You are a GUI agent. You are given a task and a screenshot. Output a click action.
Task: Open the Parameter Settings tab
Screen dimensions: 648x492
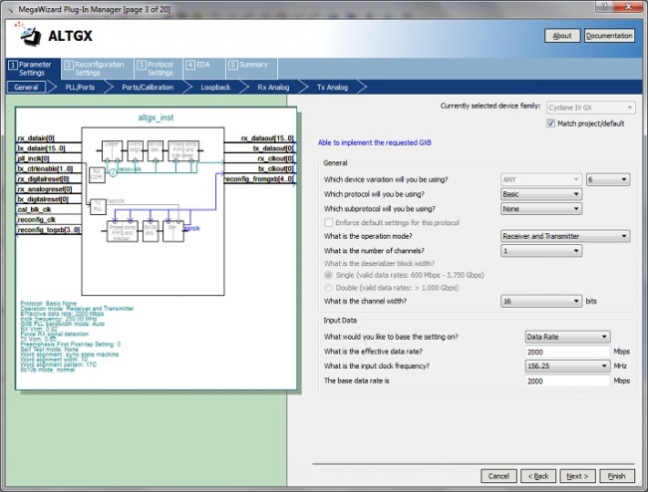click(x=34, y=69)
